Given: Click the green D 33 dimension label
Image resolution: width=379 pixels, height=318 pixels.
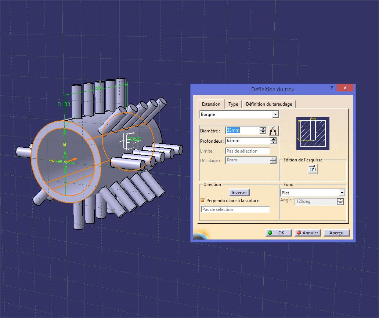Looking at the screenshot, I should coord(64,104).
